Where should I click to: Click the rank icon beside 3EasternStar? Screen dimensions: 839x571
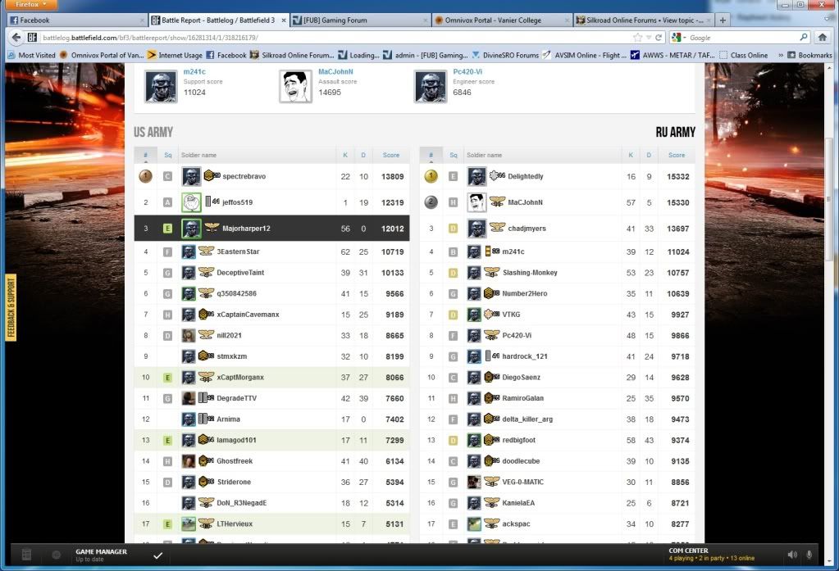(x=206, y=252)
